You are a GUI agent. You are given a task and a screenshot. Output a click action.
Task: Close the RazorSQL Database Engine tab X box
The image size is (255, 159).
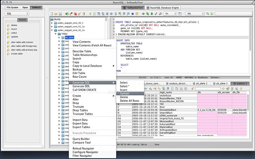coord(148,8)
